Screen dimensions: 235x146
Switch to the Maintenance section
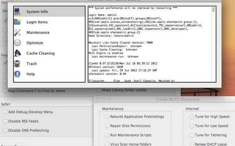pyautogui.click(x=49, y=32)
